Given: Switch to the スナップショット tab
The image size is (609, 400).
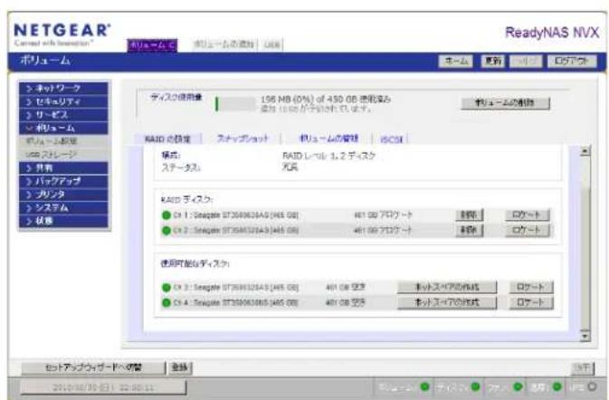Looking at the screenshot, I should 243,138.
